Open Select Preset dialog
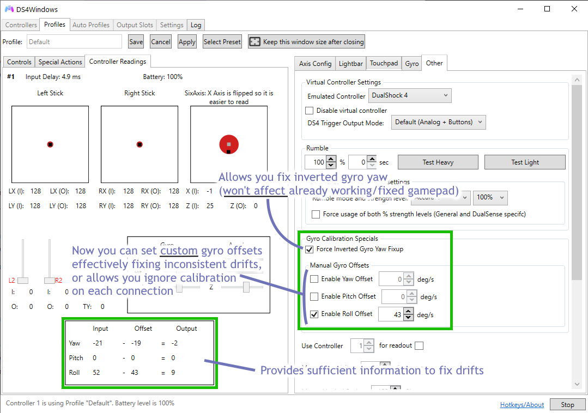 coord(222,41)
